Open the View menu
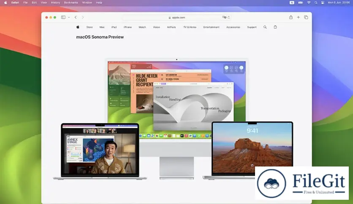 tap(43, 3)
